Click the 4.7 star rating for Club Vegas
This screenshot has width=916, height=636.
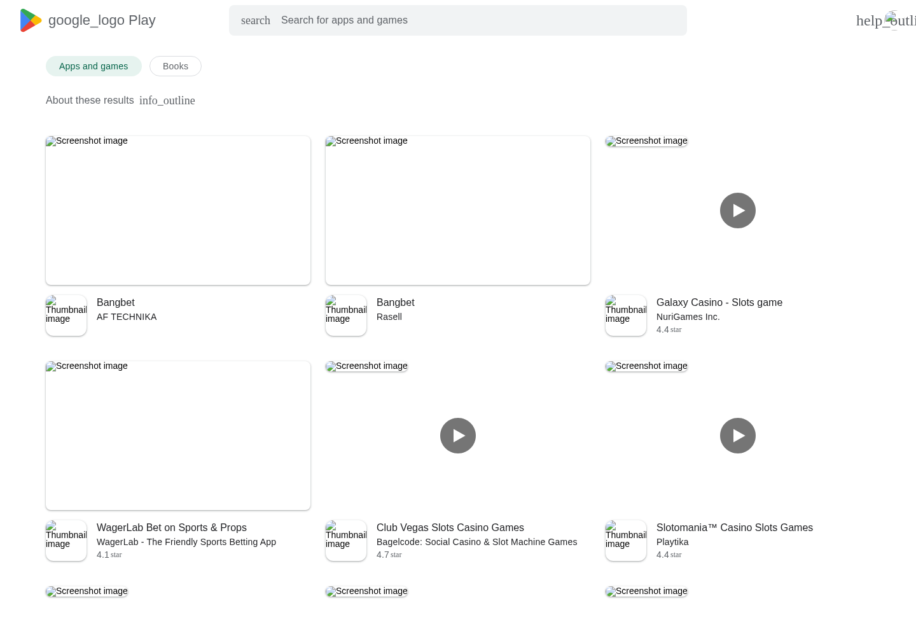click(389, 555)
